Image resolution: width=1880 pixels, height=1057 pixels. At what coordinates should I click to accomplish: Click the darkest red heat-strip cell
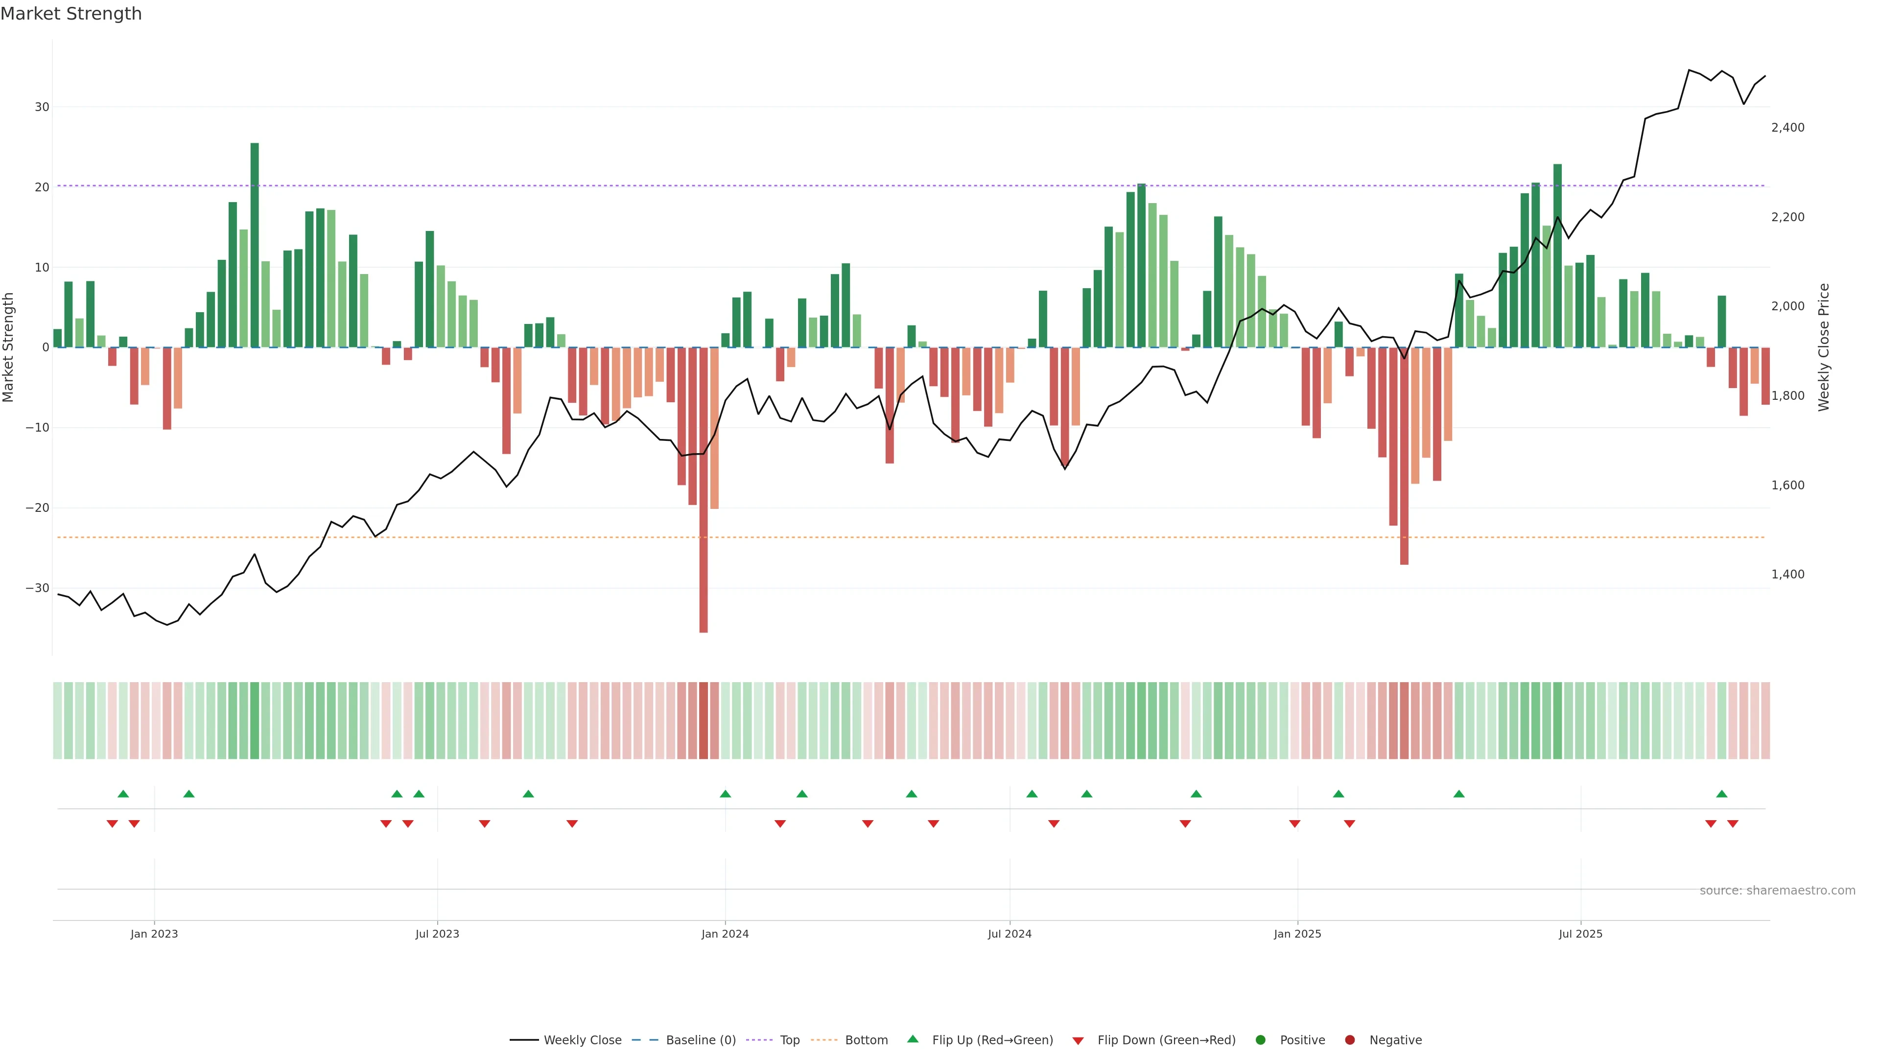pyautogui.click(x=704, y=720)
